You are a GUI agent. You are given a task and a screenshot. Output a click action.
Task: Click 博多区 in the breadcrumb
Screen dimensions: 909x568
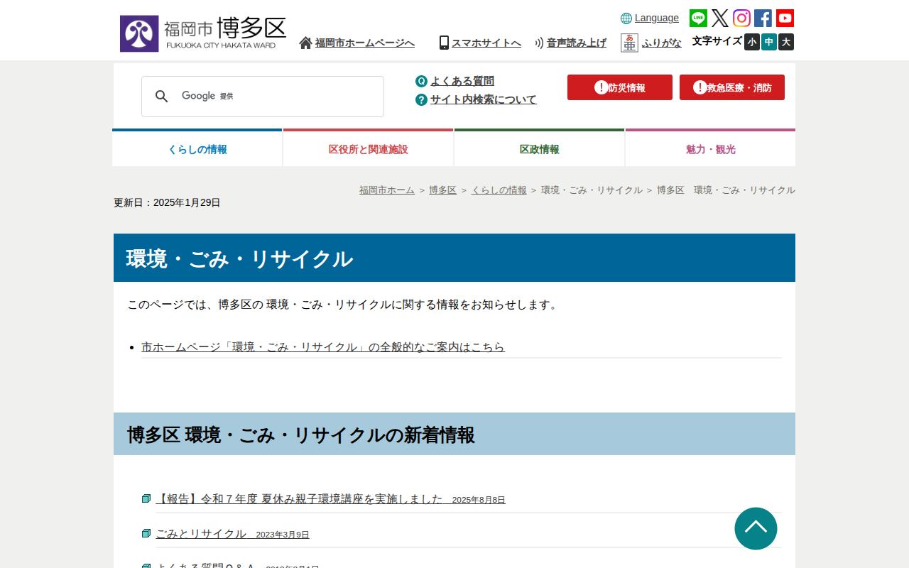tap(443, 190)
